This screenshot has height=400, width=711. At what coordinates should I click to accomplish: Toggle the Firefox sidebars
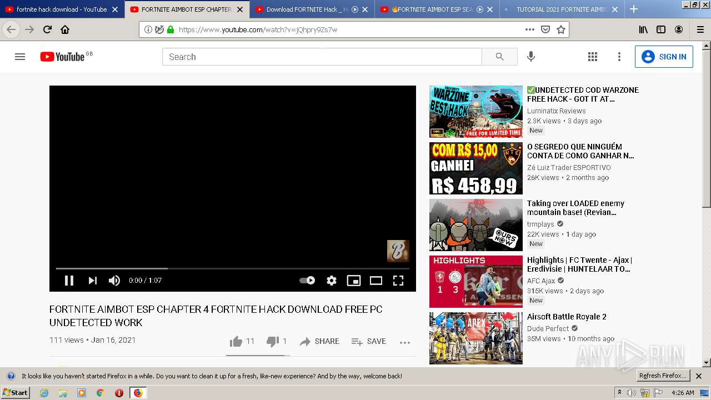coord(661,29)
